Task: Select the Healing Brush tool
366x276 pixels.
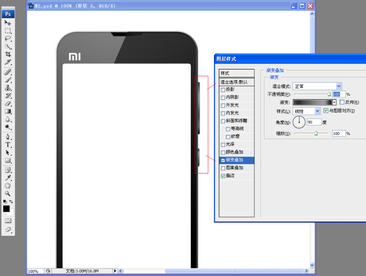Action: pyautogui.click(x=8, y=72)
